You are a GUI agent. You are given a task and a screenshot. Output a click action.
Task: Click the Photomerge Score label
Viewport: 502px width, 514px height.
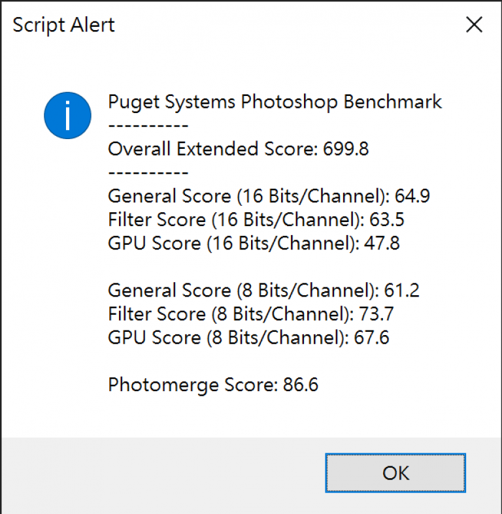coord(193,385)
